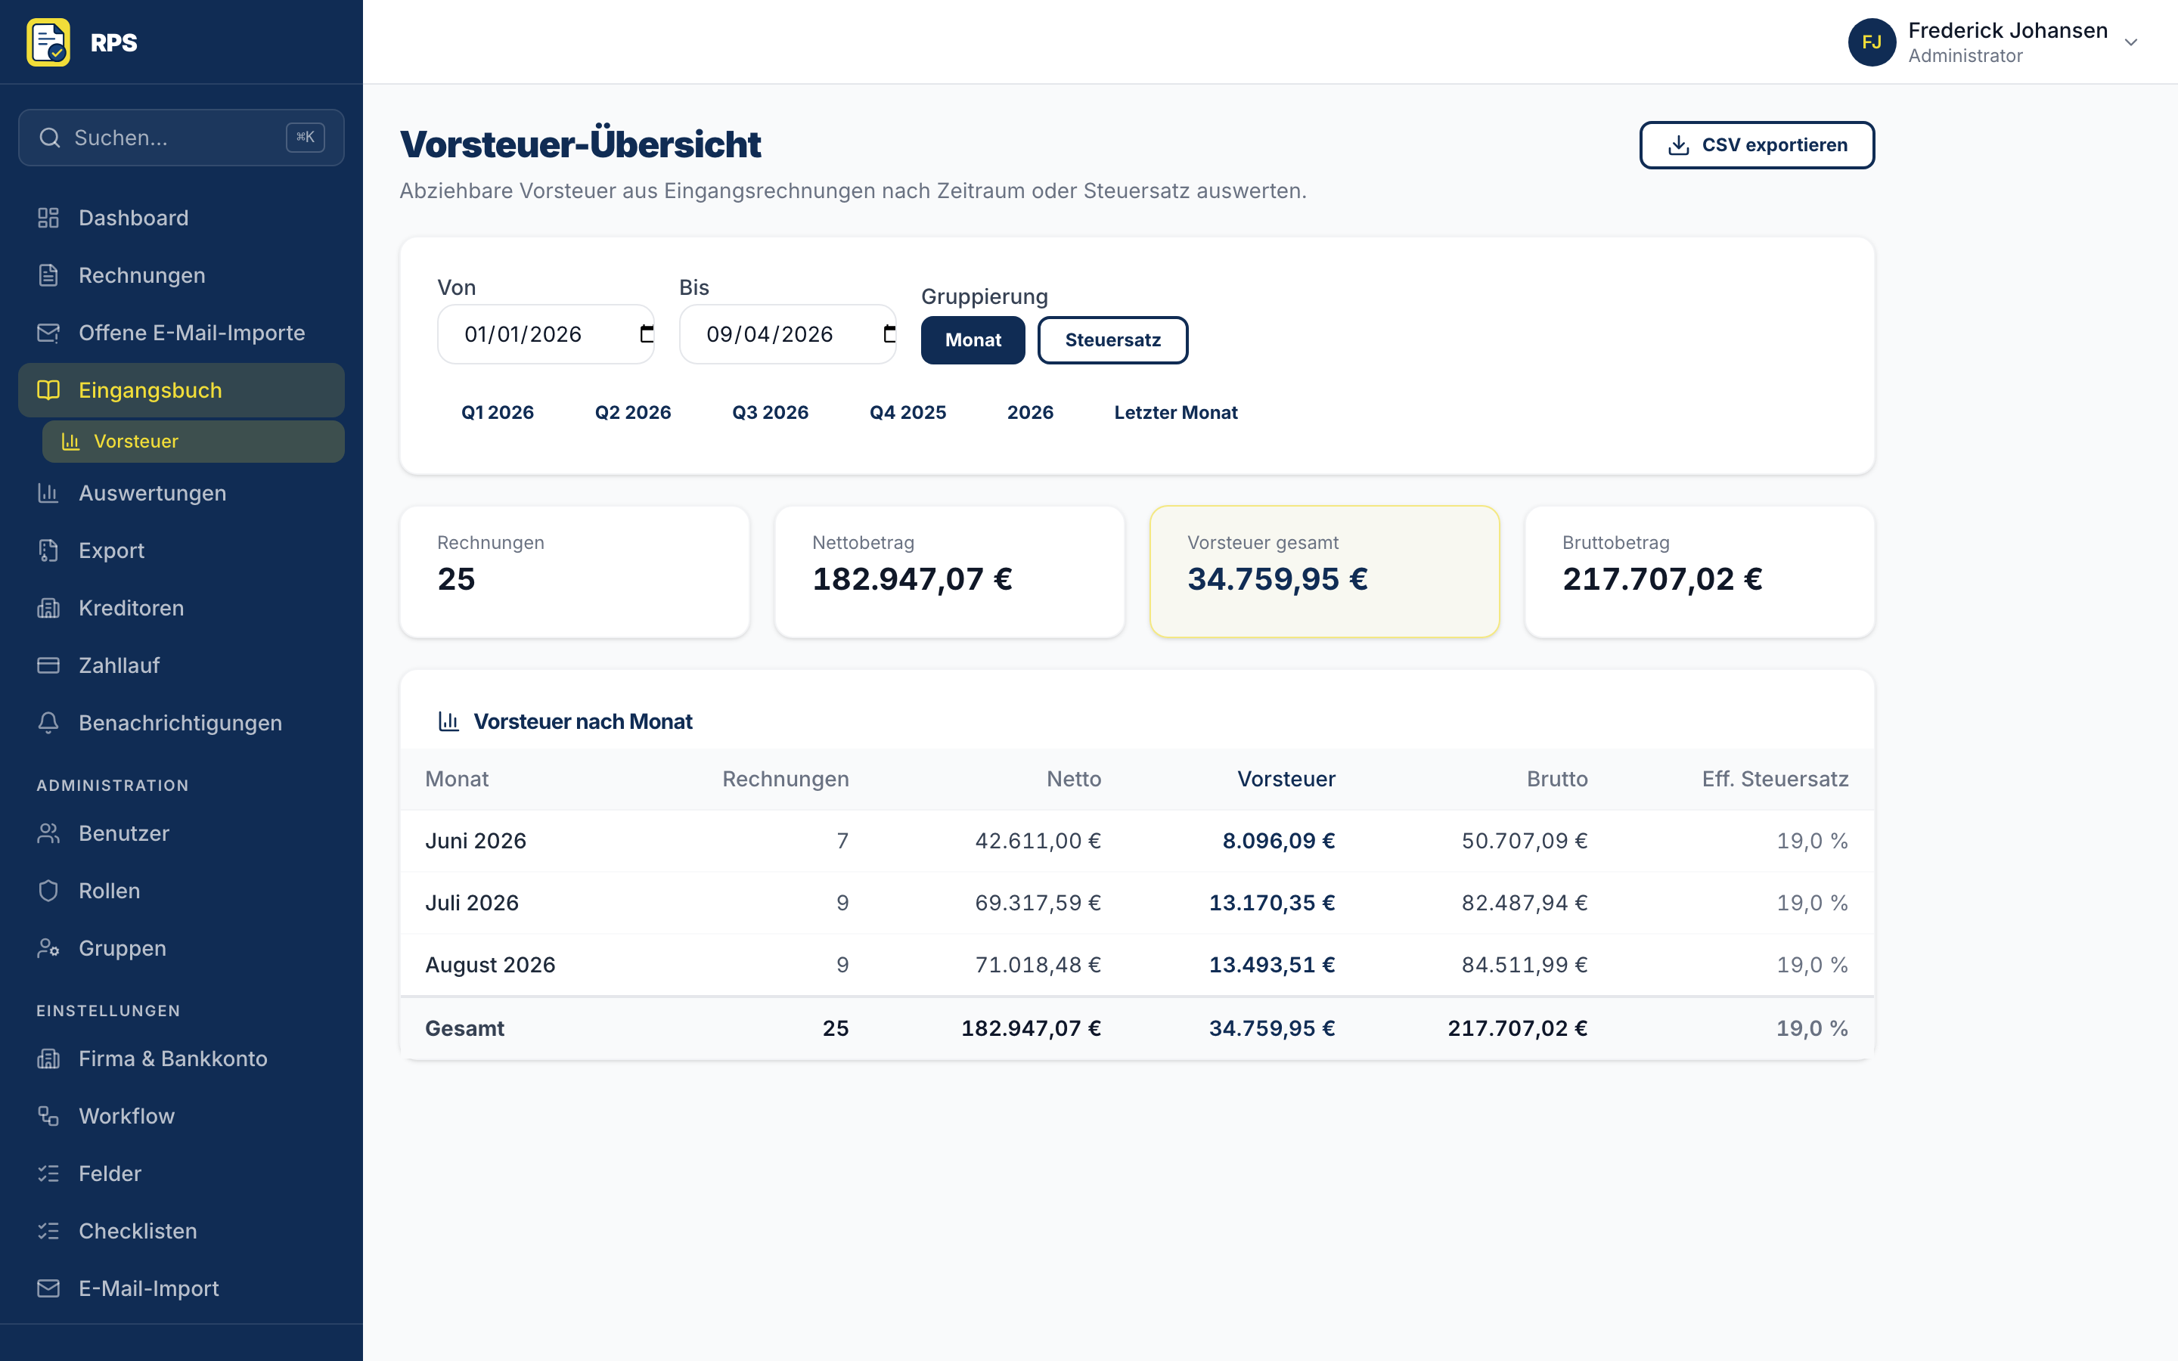Image resolution: width=2178 pixels, height=1361 pixels.
Task: Click the Juli 2026 table row
Action: (1137, 903)
